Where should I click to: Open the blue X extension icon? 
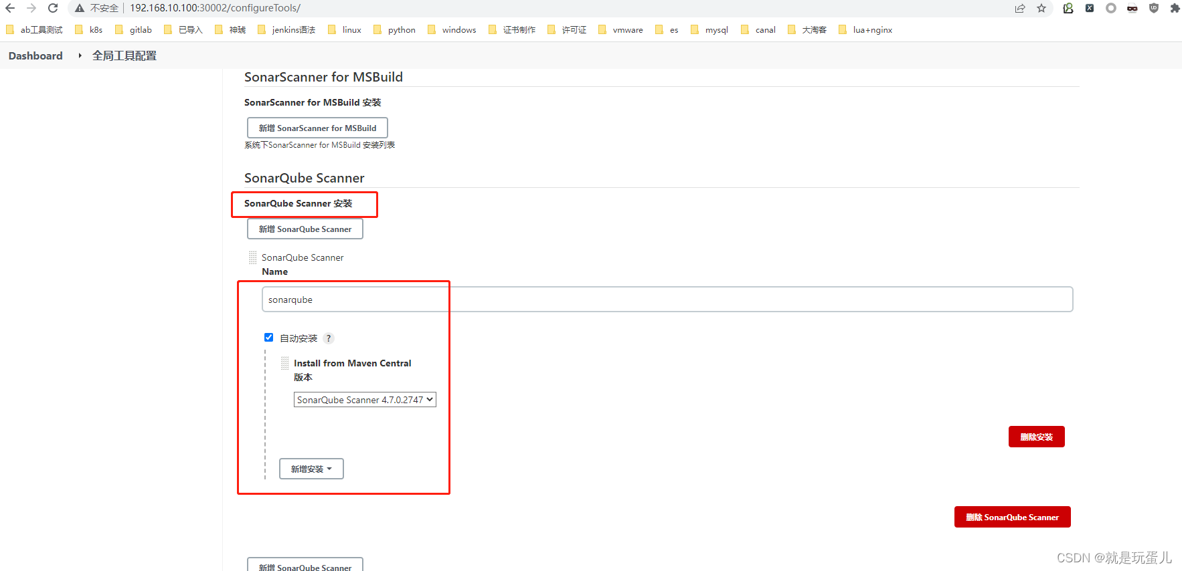coord(1090,8)
